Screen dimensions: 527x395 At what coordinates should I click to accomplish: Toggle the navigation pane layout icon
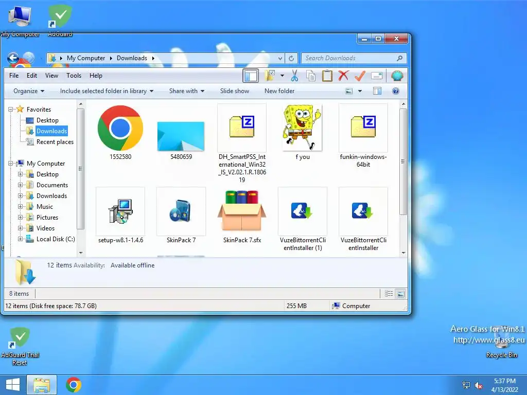(251, 76)
